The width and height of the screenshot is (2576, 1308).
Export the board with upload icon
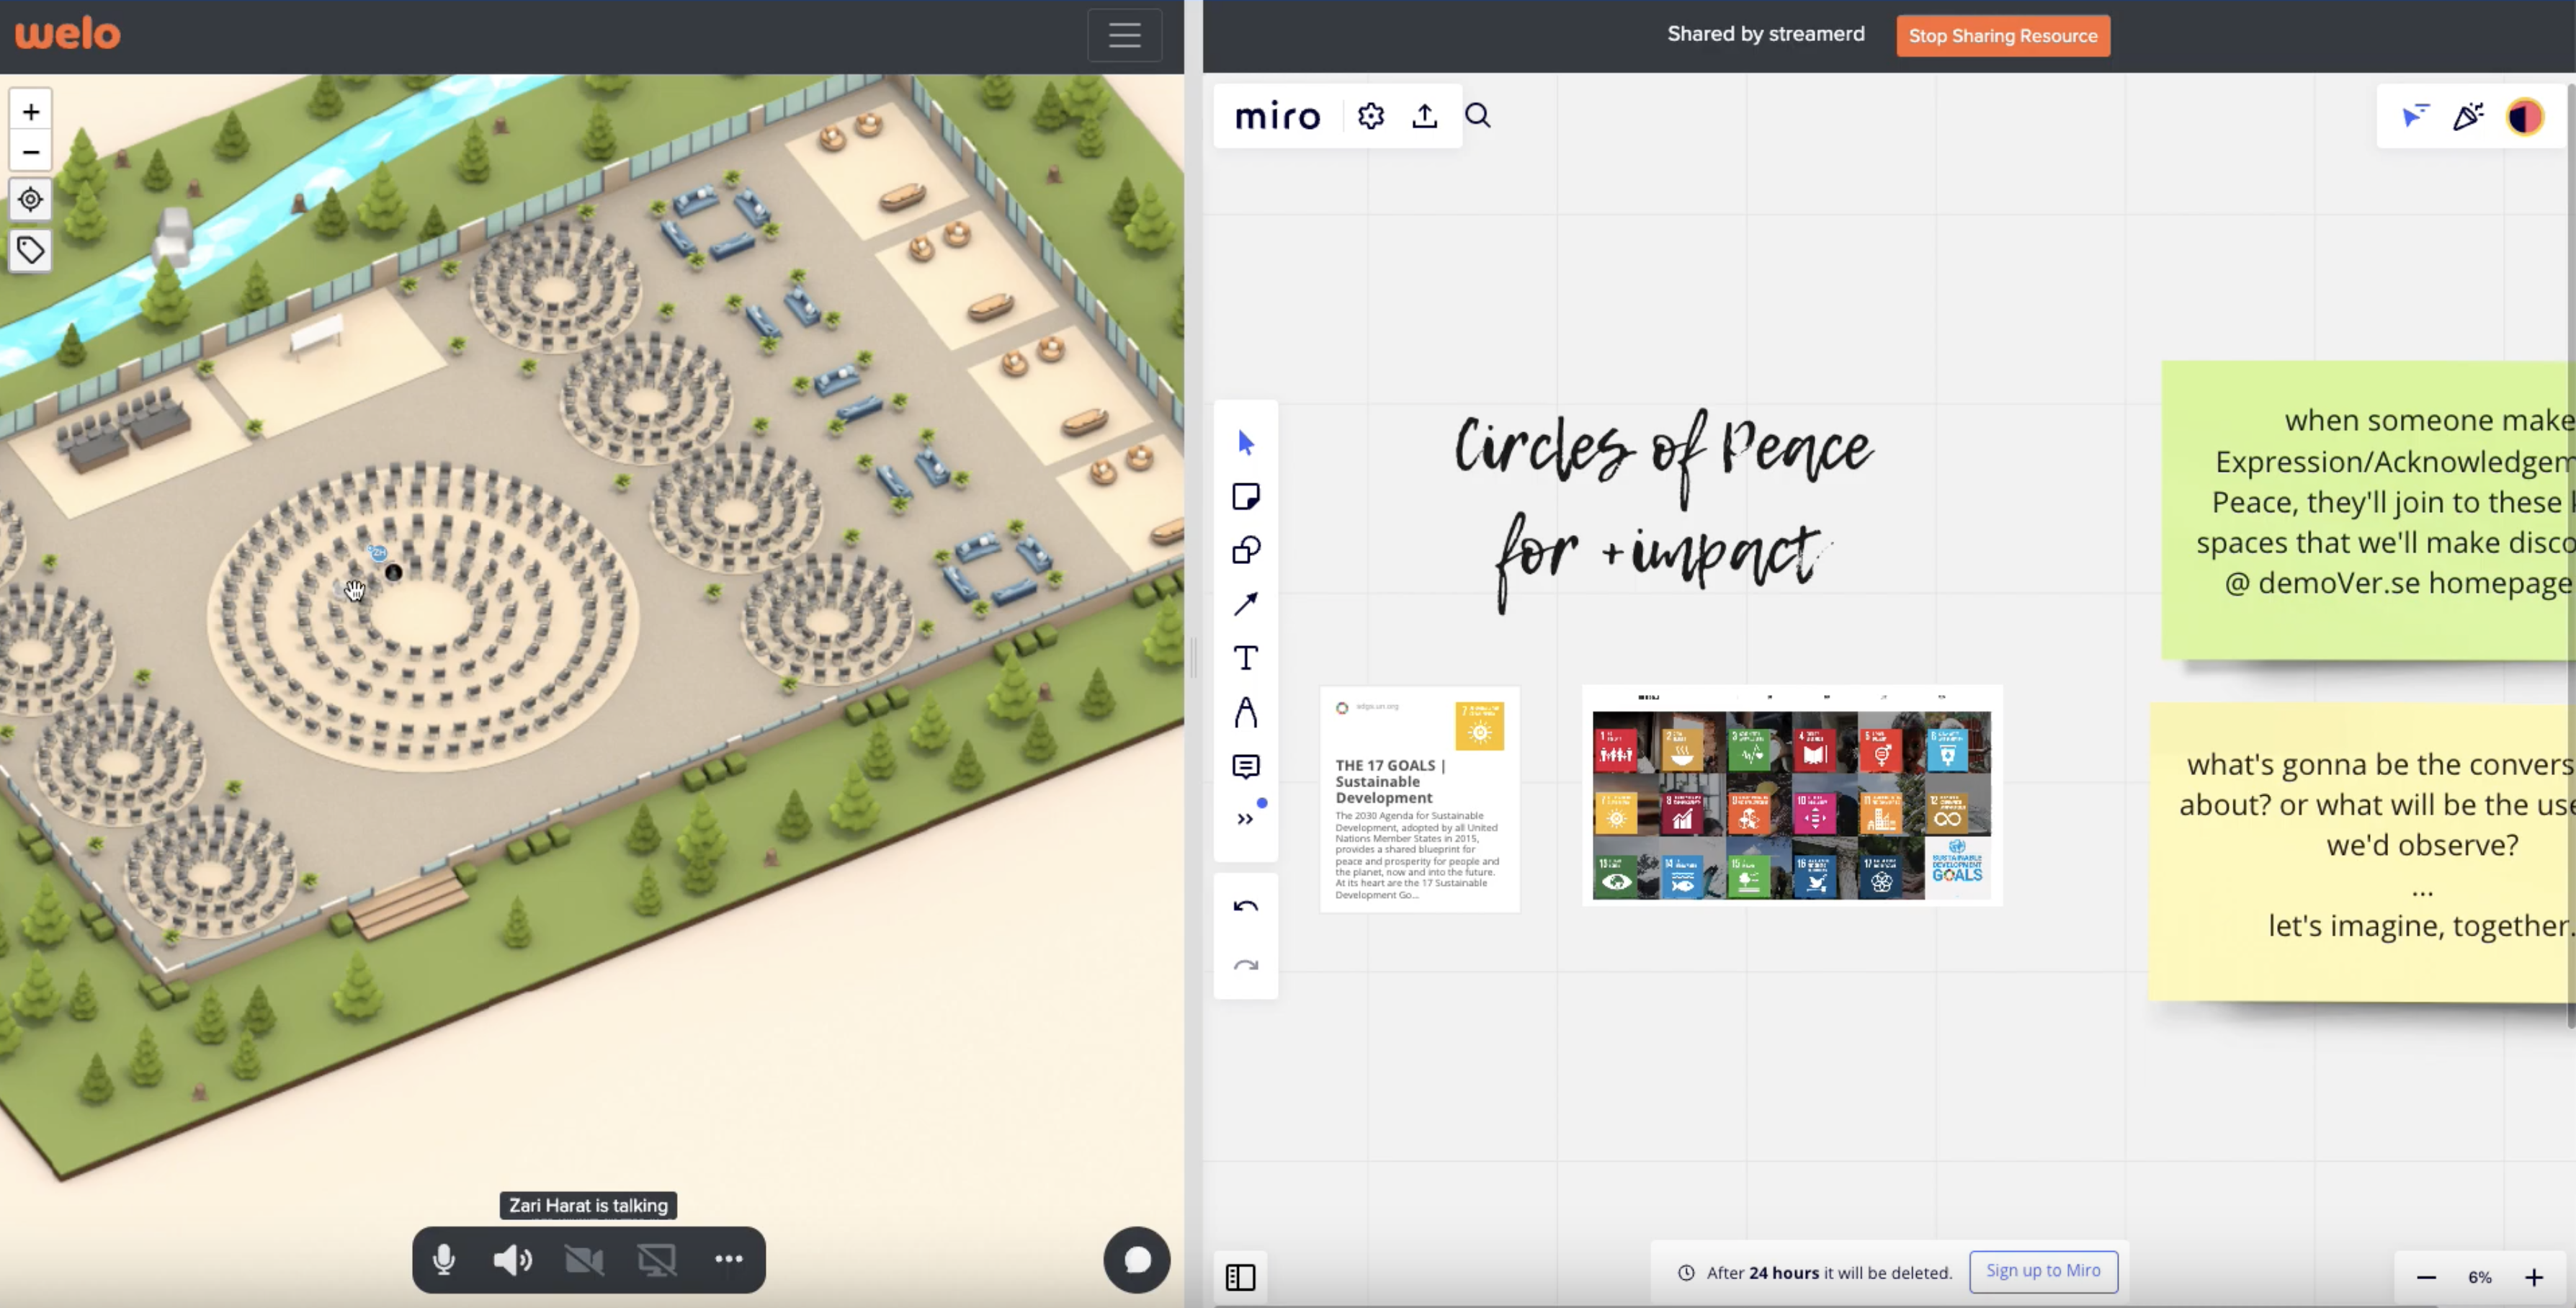click(1424, 116)
